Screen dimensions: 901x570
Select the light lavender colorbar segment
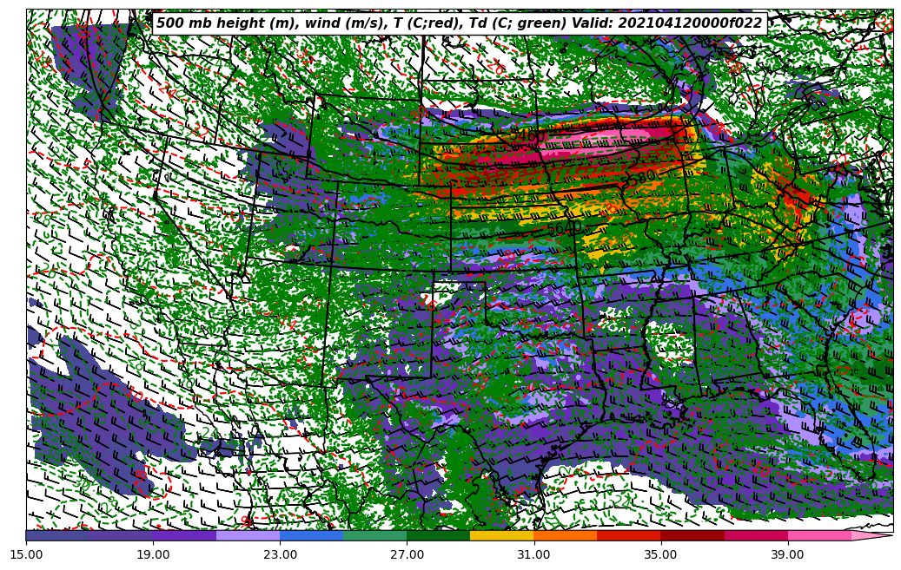click(x=248, y=535)
